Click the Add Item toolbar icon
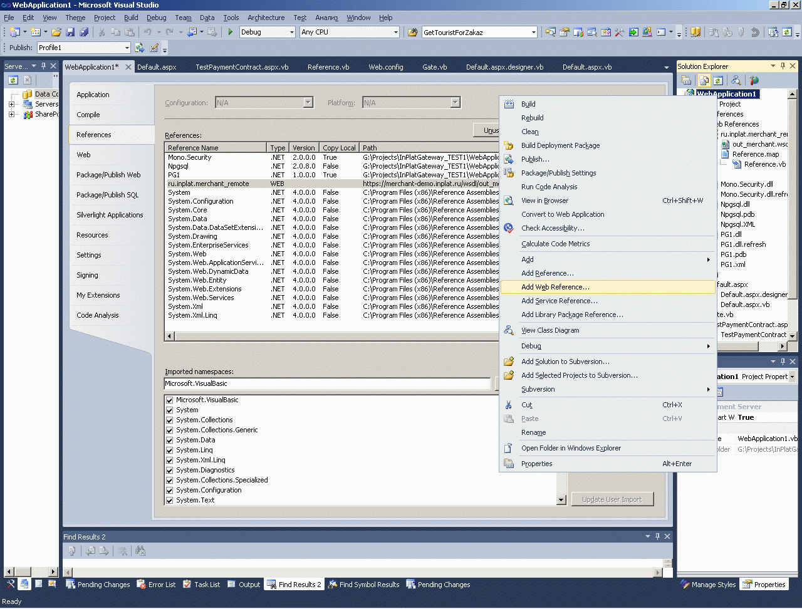This screenshot has width=802, height=609. (x=36, y=32)
